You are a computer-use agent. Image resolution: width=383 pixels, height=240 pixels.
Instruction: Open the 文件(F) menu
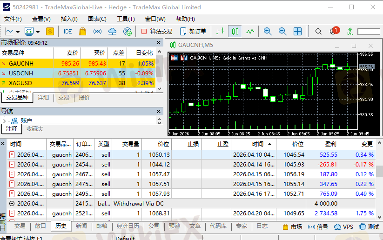coord(13,19)
